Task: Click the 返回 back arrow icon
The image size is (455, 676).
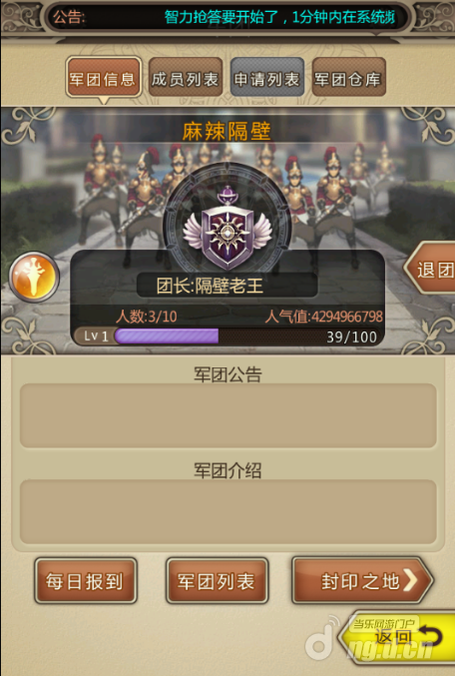Action: [x=429, y=636]
